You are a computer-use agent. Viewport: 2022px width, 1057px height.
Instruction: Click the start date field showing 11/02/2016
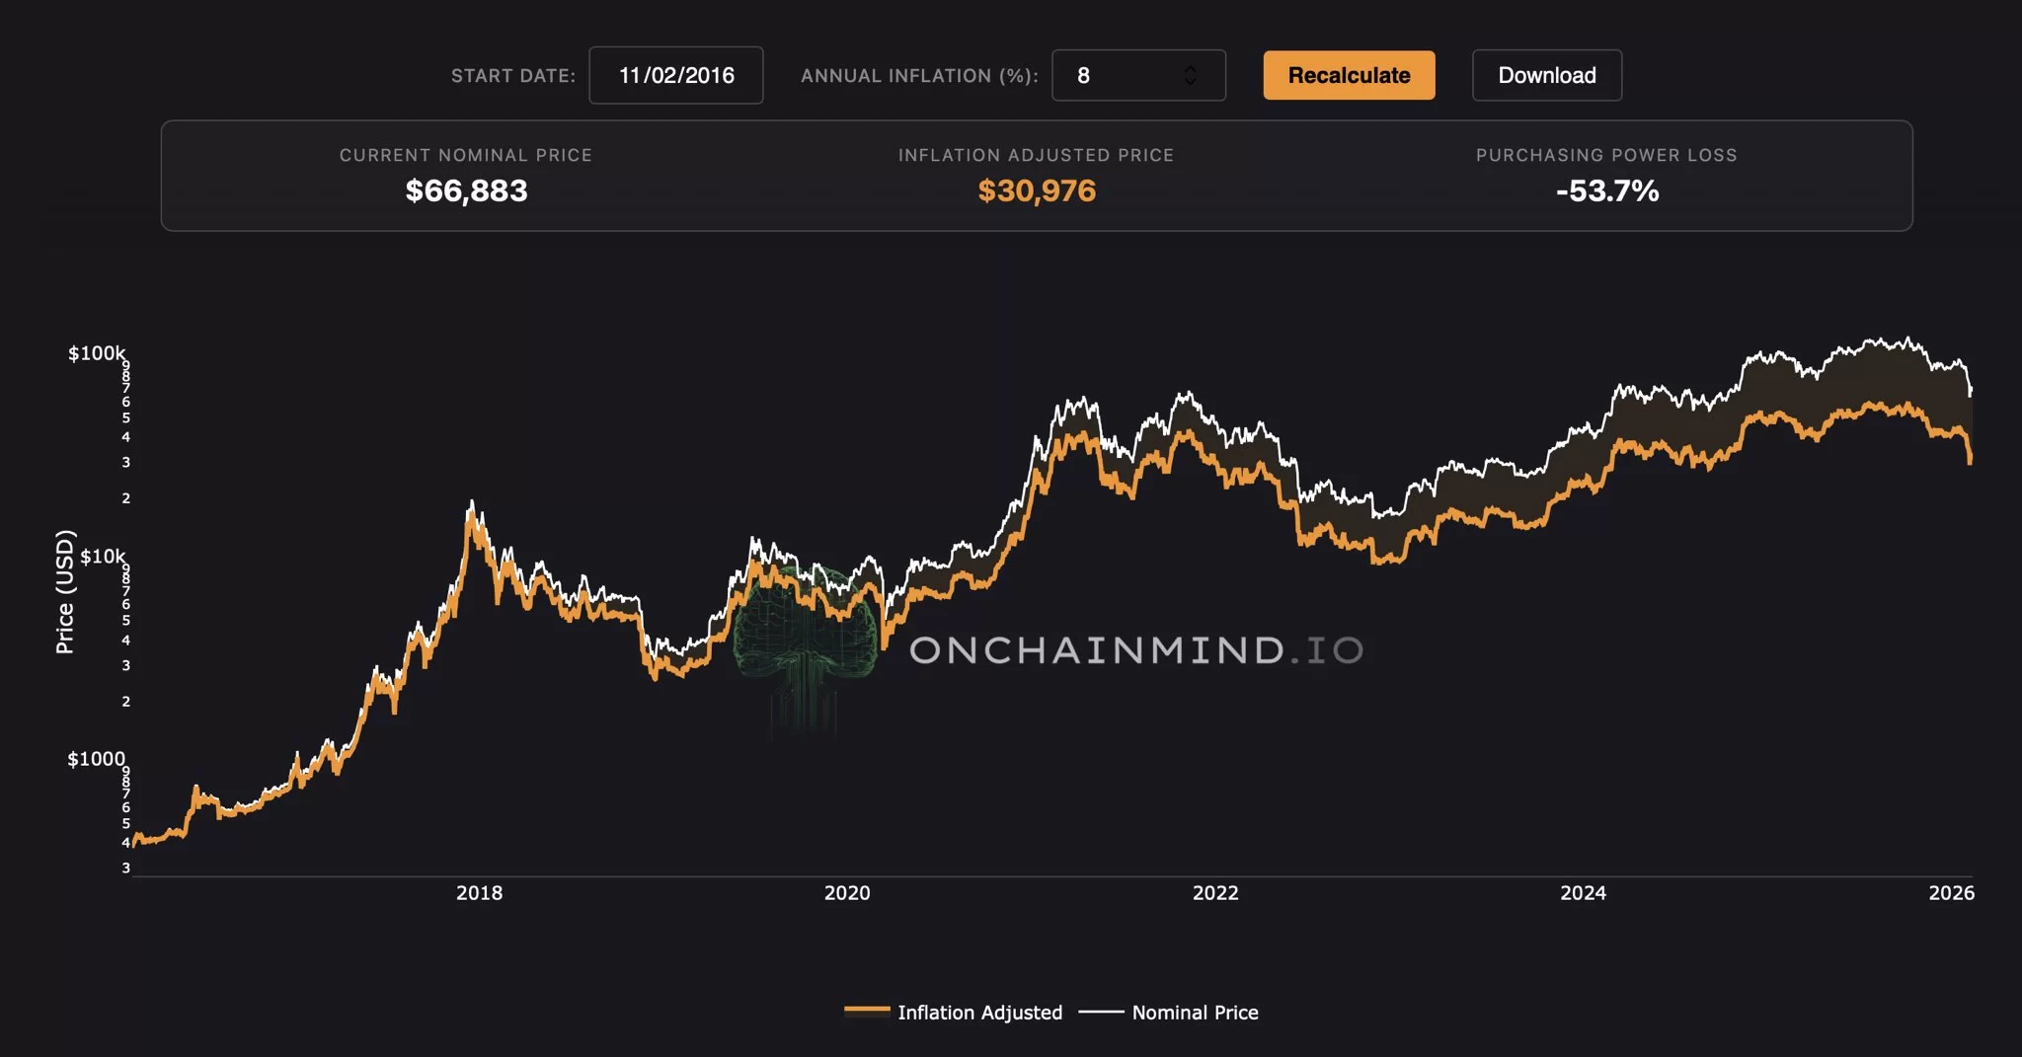(676, 75)
